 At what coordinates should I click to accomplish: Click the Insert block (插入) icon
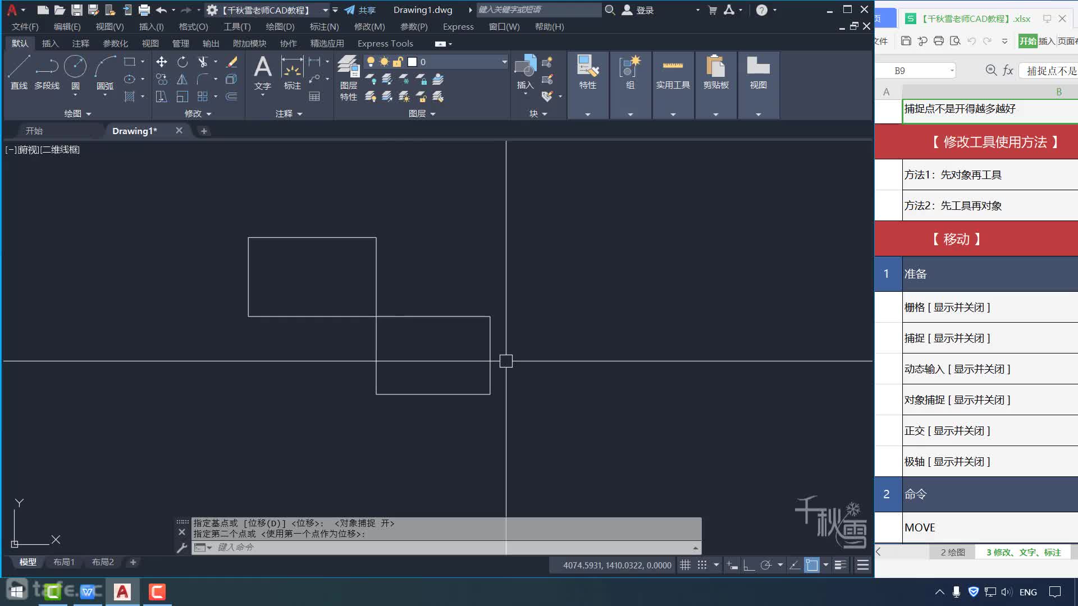(525, 72)
